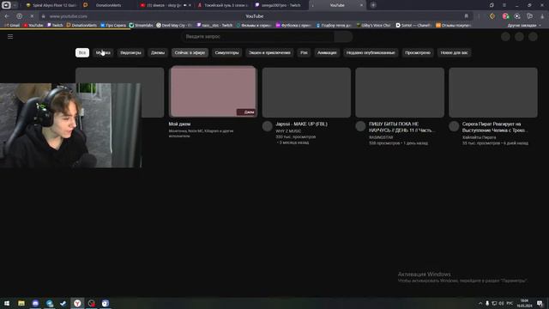Open channel avatar beside Japssi video

(x=267, y=126)
